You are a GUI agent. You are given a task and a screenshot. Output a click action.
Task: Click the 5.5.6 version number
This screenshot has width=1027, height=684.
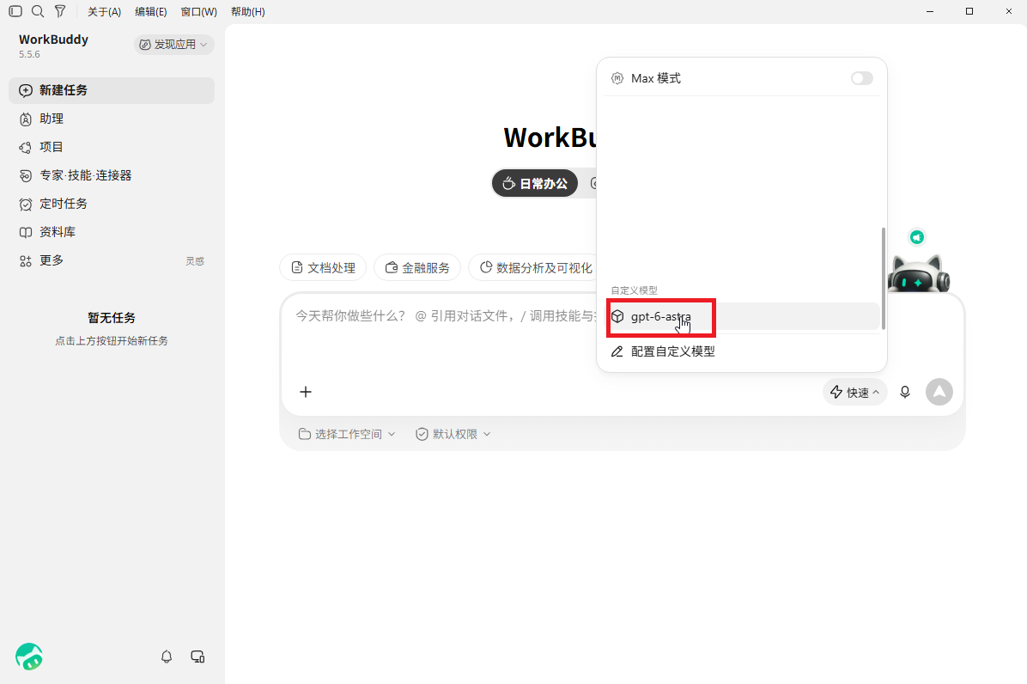pyautogui.click(x=29, y=54)
